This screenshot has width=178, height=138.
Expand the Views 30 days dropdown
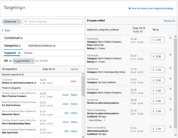tap(97, 120)
